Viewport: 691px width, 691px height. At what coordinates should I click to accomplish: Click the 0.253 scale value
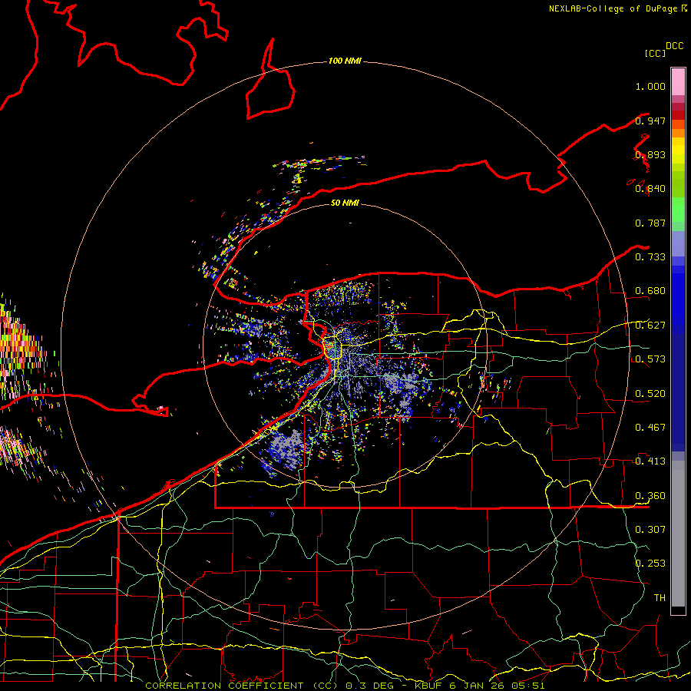pyautogui.click(x=650, y=564)
